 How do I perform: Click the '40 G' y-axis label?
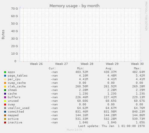pos(14,31)
